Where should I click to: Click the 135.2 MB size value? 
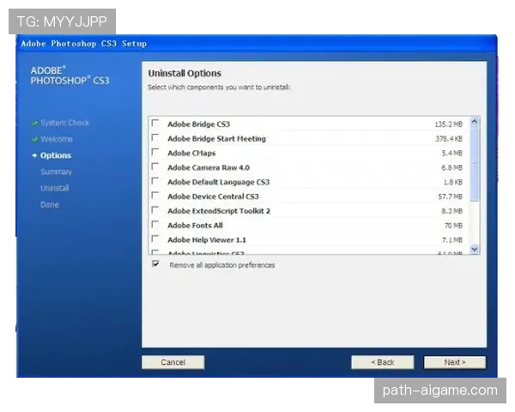coord(448,124)
